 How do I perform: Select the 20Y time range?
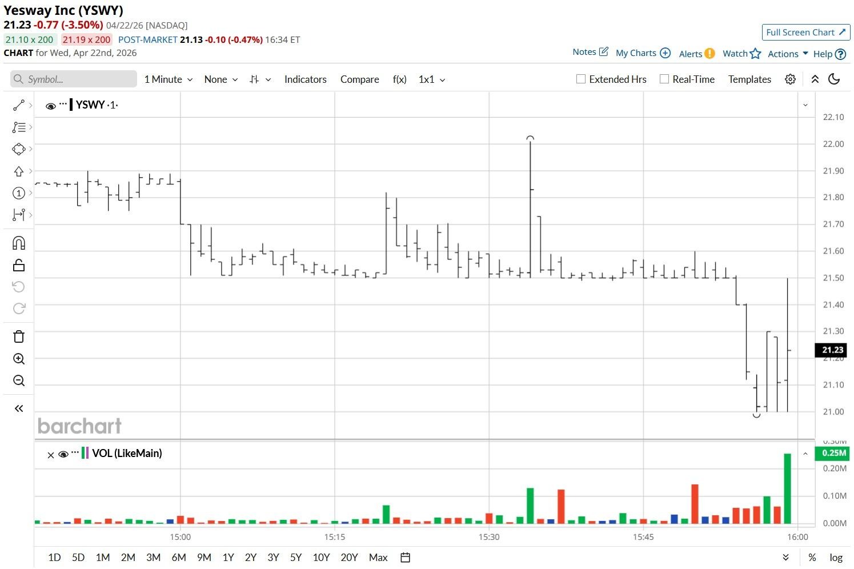click(x=349, y=558)
